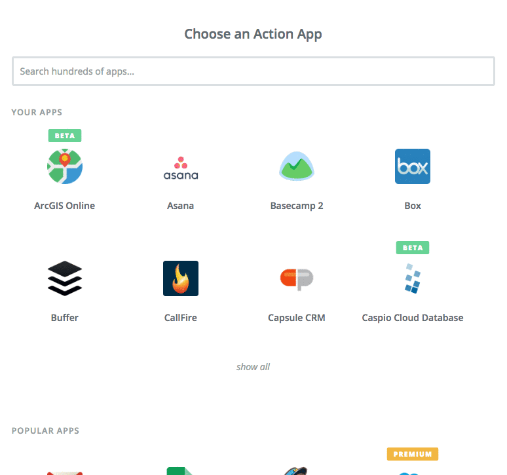
Task: Click the Basecamp 2 text label
Action: coord(297,206)
